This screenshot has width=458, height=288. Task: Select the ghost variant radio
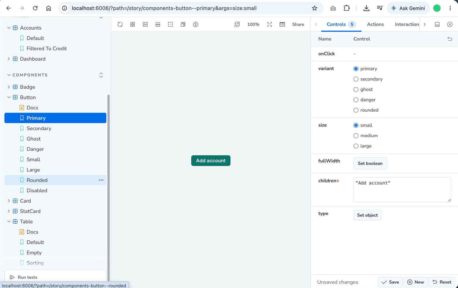[356, 89]
